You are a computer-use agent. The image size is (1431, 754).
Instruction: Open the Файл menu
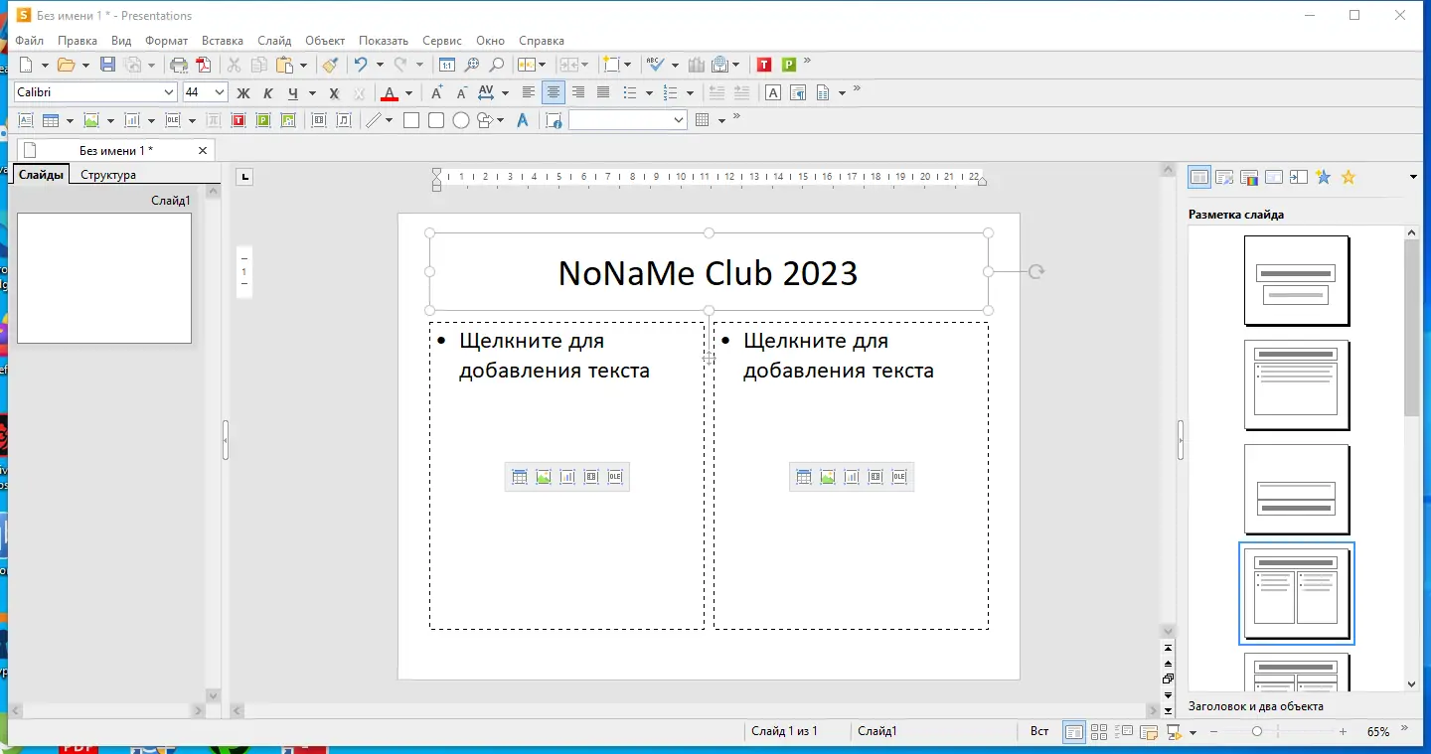point(30,41)
